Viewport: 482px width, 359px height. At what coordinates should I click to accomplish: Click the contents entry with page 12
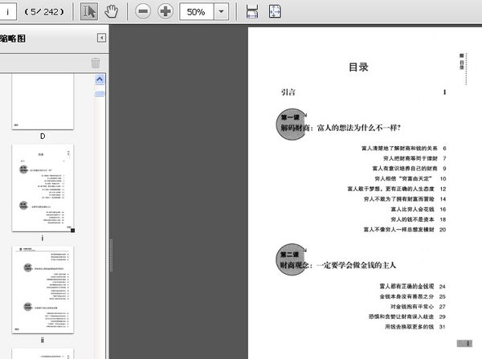[397, 189]
